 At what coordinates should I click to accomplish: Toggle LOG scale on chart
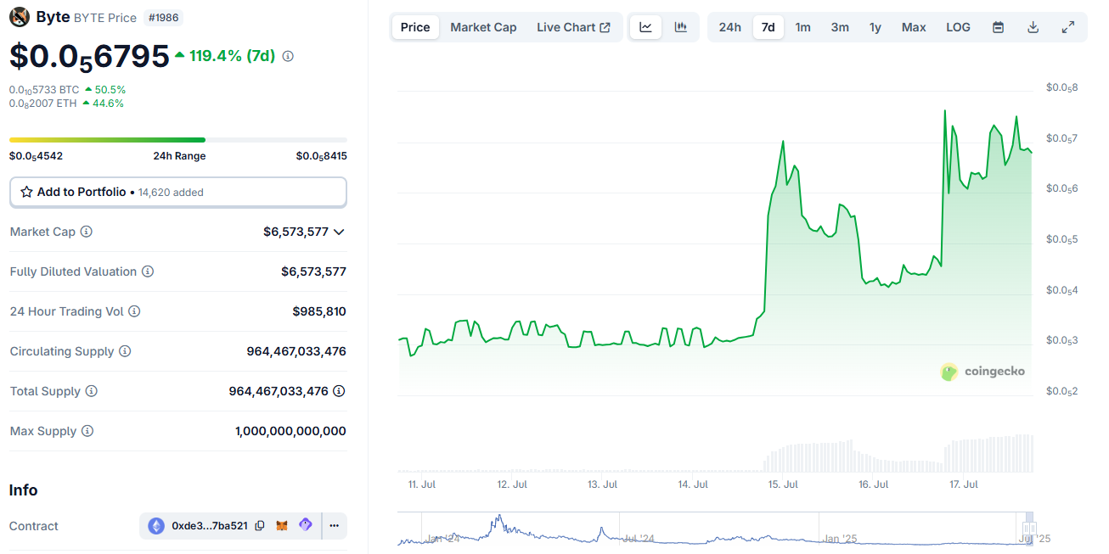pos(958,27)
